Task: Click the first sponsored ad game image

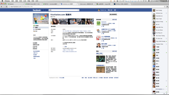Action: coord(101,59)
